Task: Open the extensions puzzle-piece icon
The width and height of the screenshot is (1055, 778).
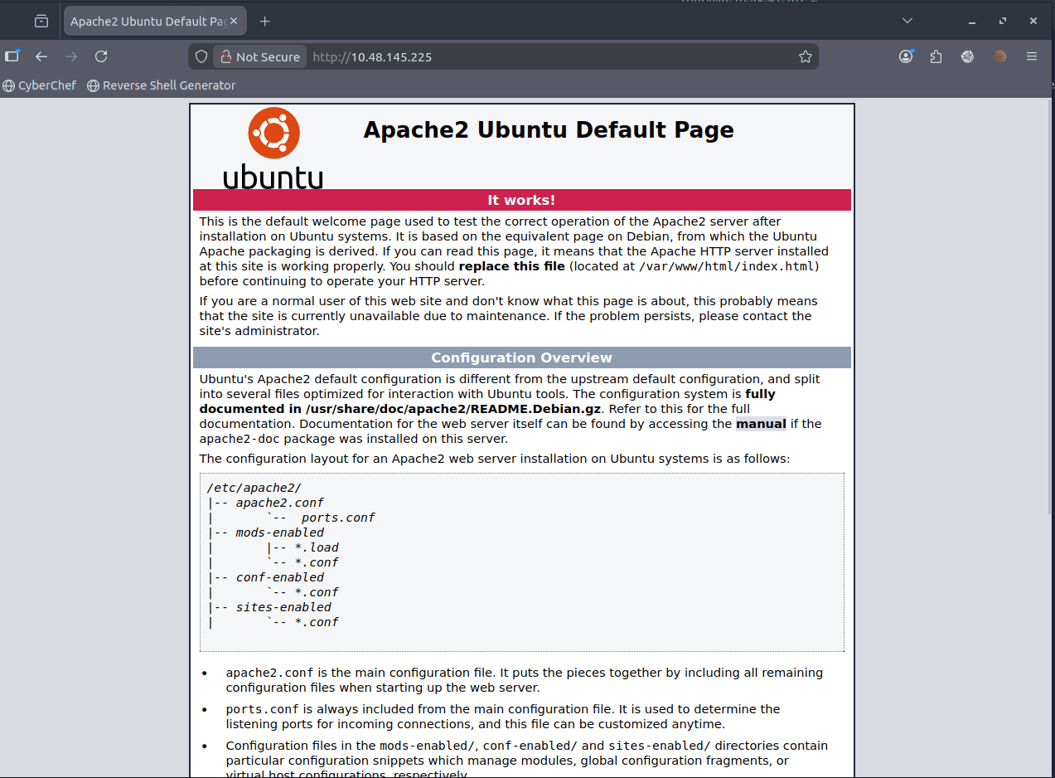Action: tap(936, 56)
